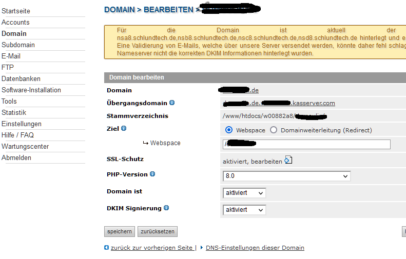
Task: Click the speichern button
Action: 120,231
